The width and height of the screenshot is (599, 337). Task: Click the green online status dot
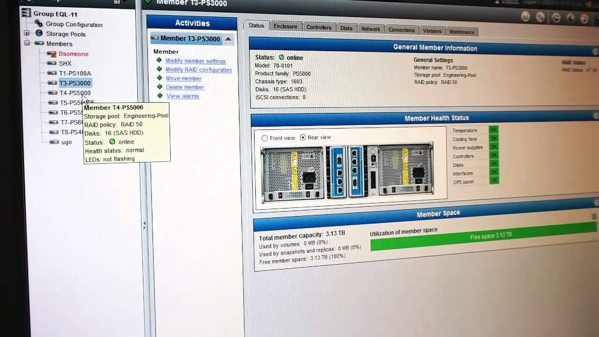[281, 58]
